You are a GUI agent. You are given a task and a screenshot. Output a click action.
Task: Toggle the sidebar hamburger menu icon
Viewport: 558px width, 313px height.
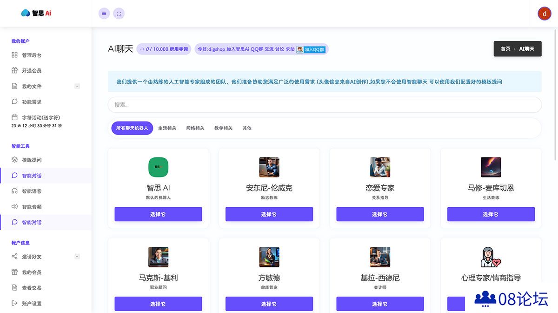click(x=104, y=14)
